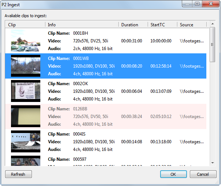Maximize the P2 Ingest window
This screenshot has width=221, height=186.
coord(197,4)
